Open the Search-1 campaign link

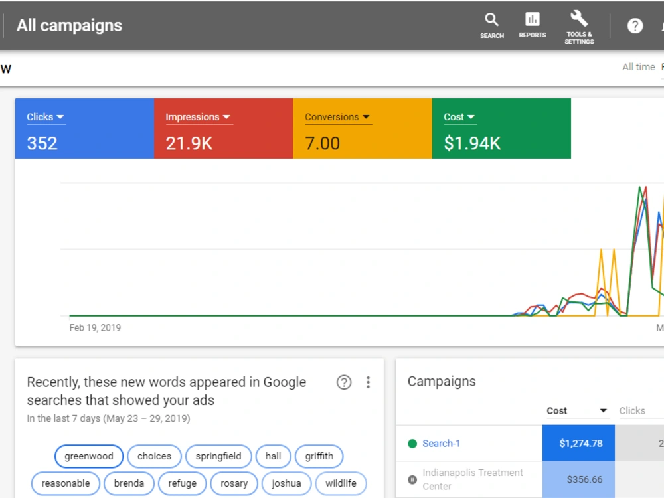coord(442,444)
